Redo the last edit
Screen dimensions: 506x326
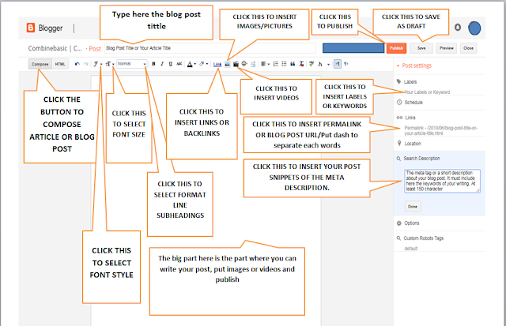pos(85,64)
